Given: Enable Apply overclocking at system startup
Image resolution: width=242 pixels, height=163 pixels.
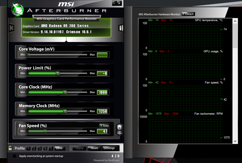Looking at the screenshot, I should click(14, 156).
